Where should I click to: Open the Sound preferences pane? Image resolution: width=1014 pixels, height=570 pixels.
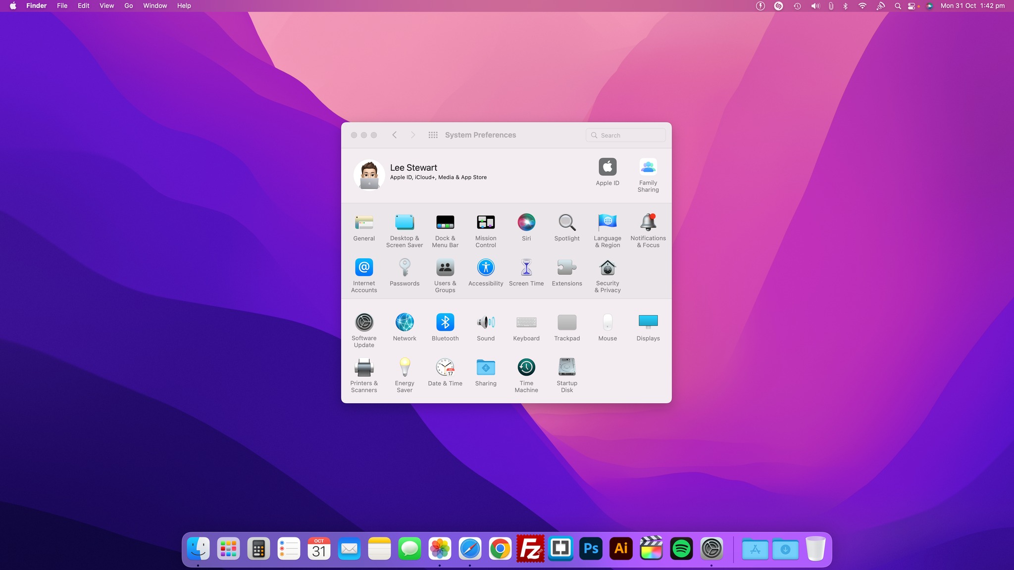pos(486,328)
